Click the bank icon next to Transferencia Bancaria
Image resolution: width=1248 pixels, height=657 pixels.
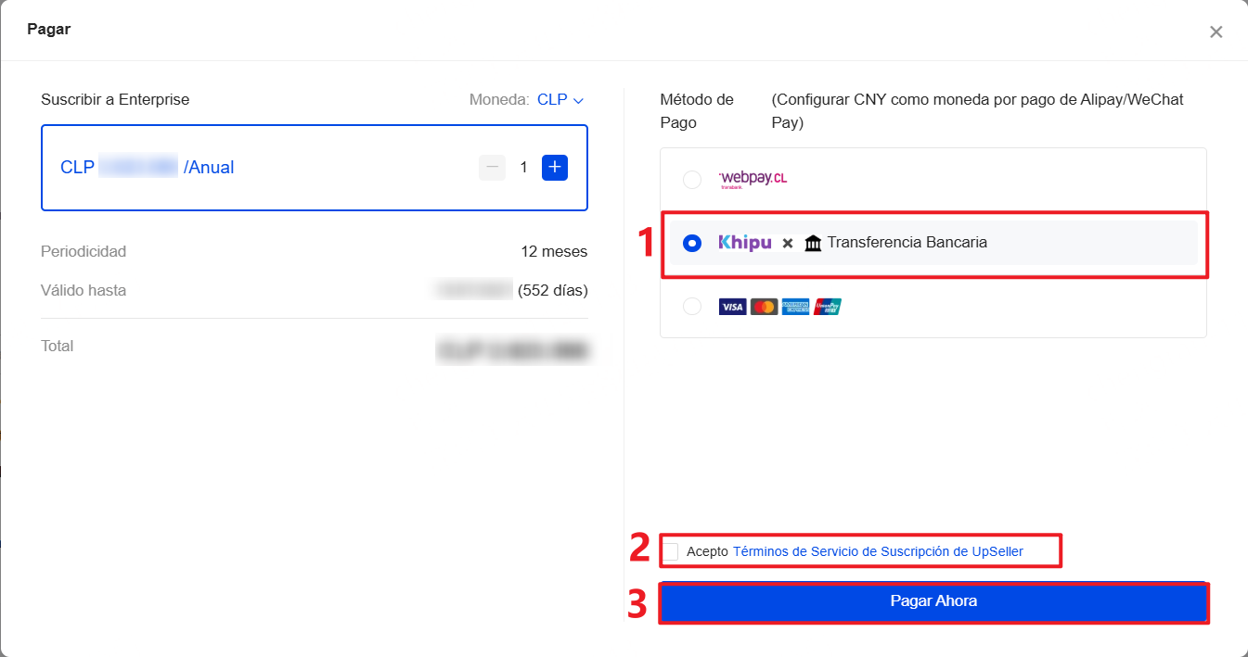[814, 242]
